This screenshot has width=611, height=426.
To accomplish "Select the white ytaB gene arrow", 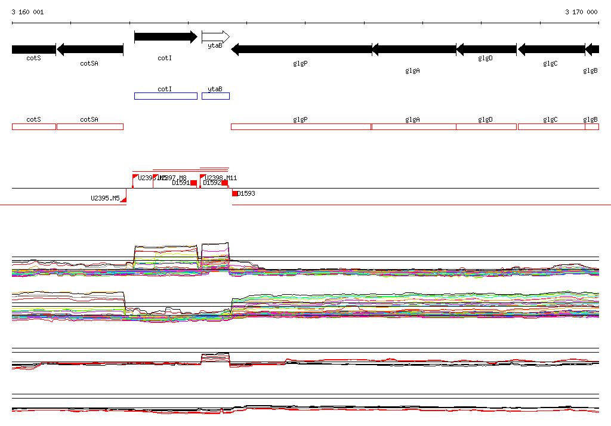I will click(215, 37).
